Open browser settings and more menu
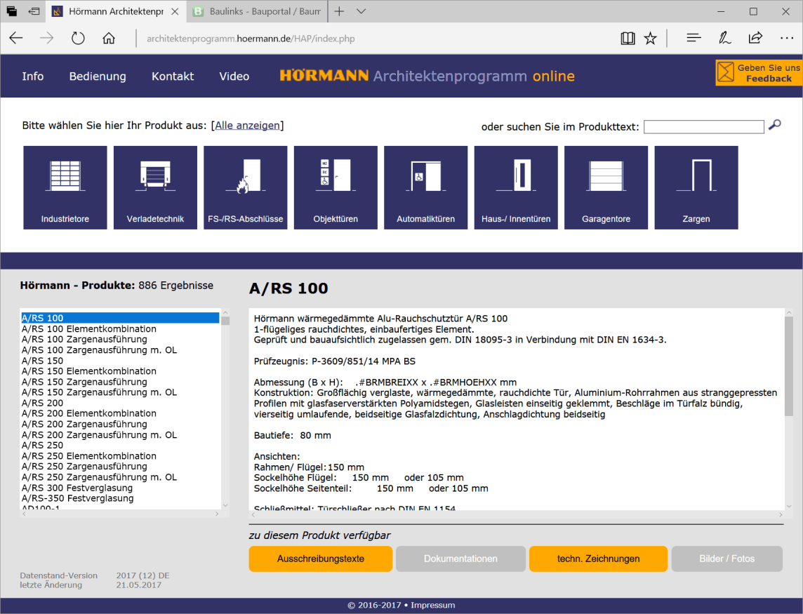 pyautogui.click(x=787, y=38)
